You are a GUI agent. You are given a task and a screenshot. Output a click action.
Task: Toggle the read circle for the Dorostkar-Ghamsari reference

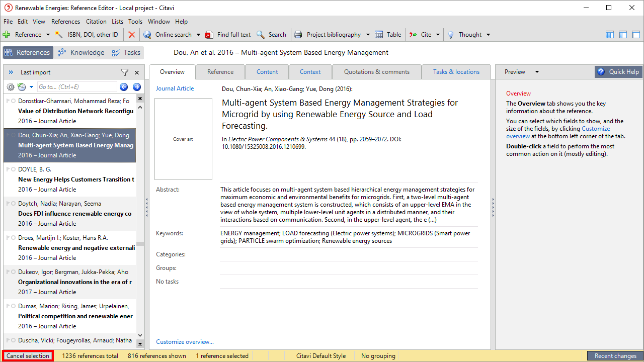click(14, 101)
